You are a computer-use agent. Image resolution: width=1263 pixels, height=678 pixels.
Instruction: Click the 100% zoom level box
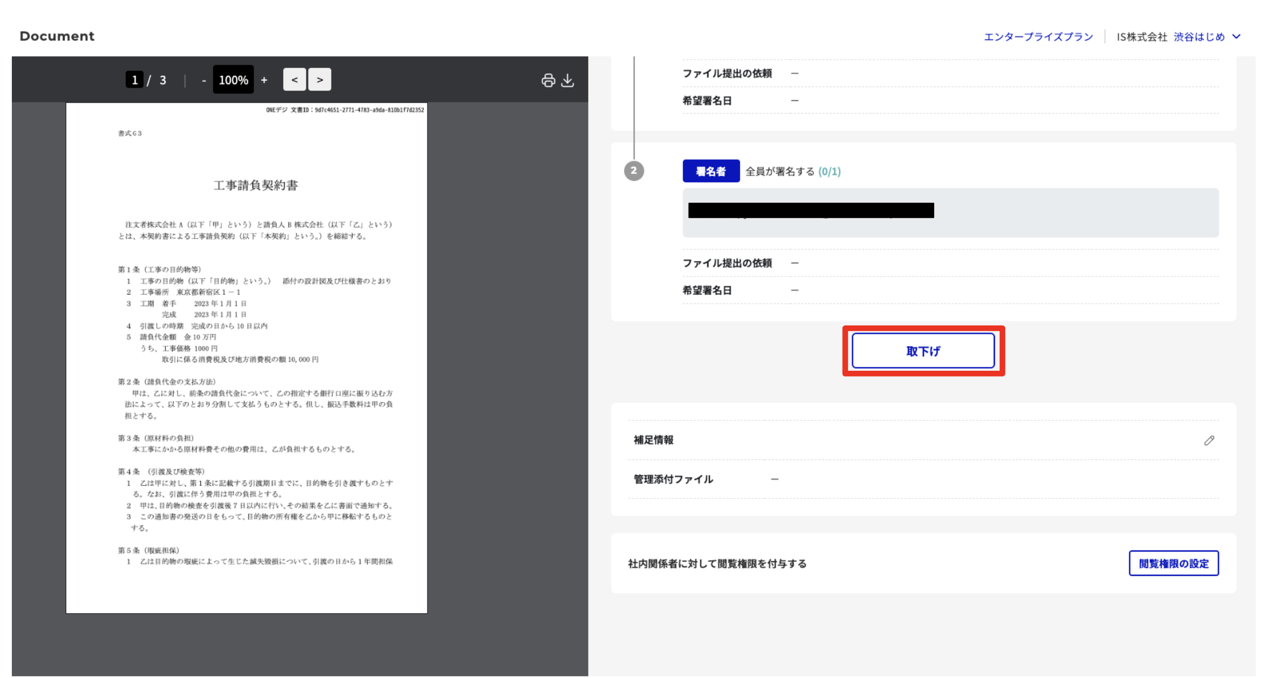pos(233,80)
